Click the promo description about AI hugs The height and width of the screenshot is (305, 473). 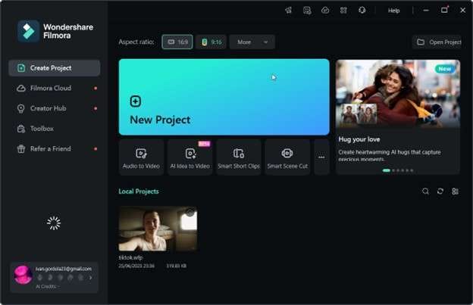point(390,155)
